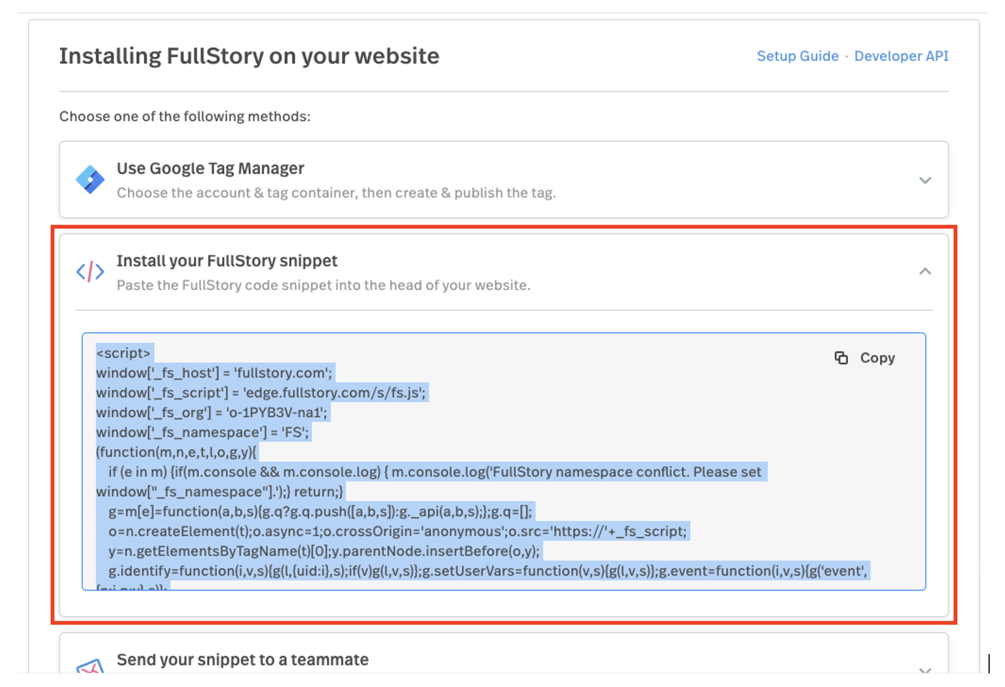Click the Send snippet paper plane icon
This screenshot has height=687, width=1005.
[90, 666]
